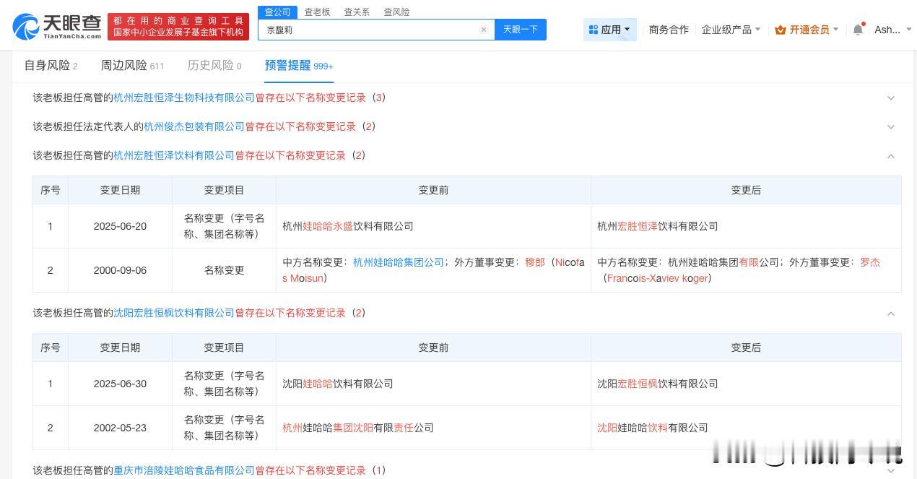The image size is (917, 479).
Task: Collapse the 沈阳宏胜恒枫饮料有限公司 record section
Action: pyautogui.click(x=891, y=313)
